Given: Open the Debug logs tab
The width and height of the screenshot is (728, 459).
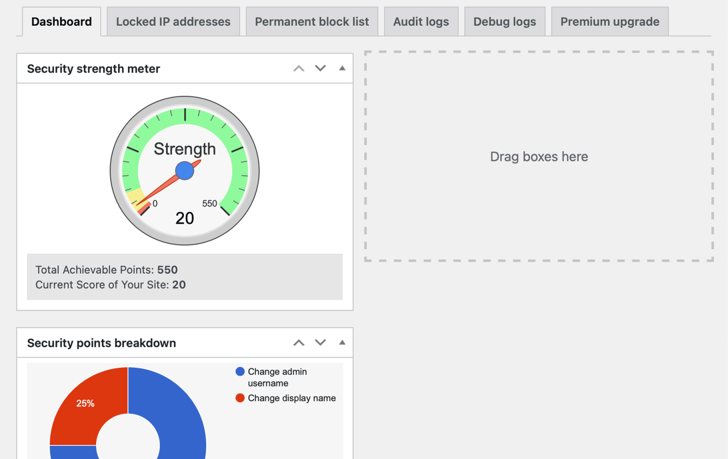Looking at the screenshot, I should (x=504, y=21).
